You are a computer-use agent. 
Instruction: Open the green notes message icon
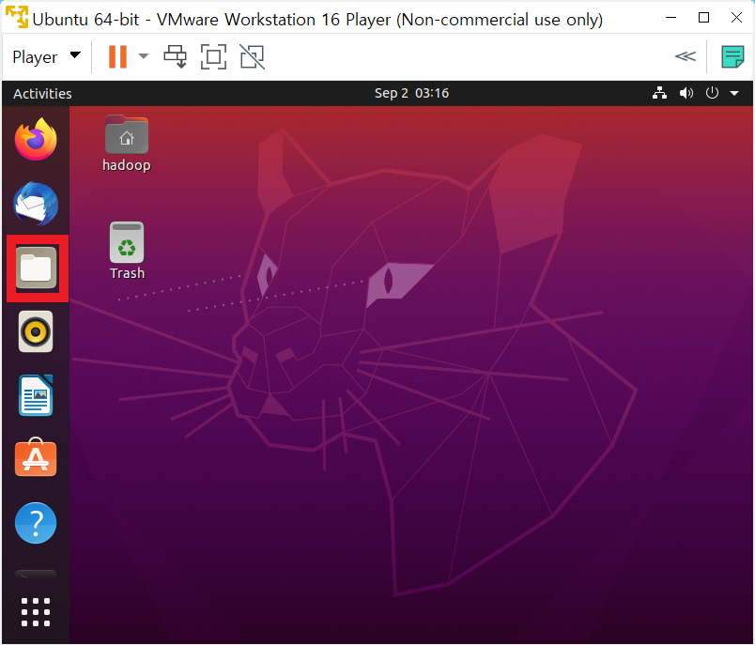732,56
